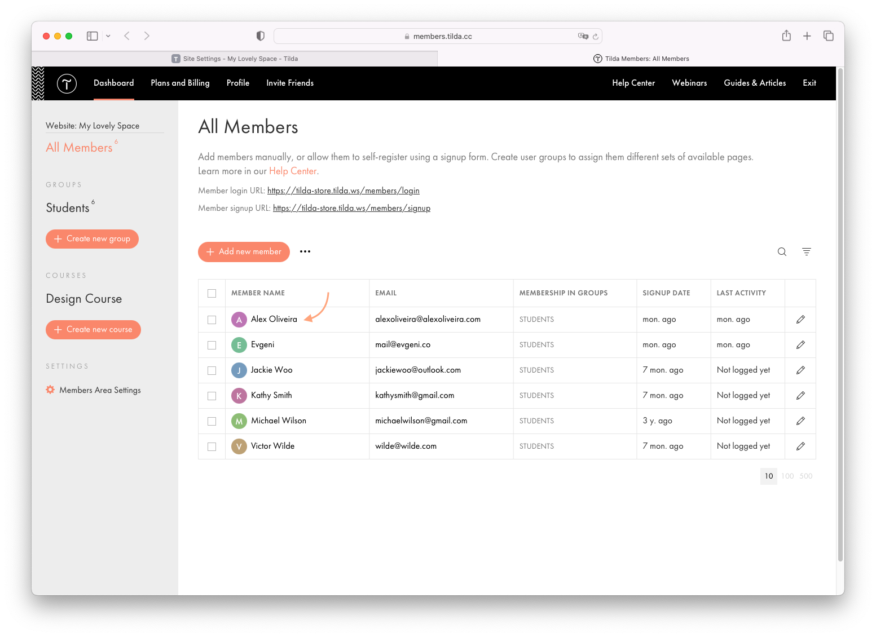Edit Victor Wilde using the pencil icon

(800, 446)
